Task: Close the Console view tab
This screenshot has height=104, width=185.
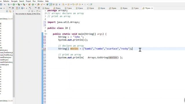Action: (27, 8)
